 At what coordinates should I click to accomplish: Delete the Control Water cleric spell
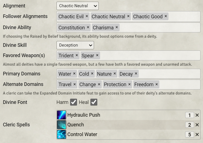197,135
